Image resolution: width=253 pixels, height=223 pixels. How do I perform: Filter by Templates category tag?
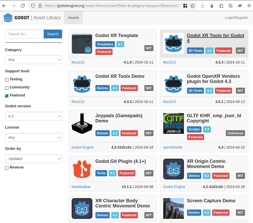point(105,44)
